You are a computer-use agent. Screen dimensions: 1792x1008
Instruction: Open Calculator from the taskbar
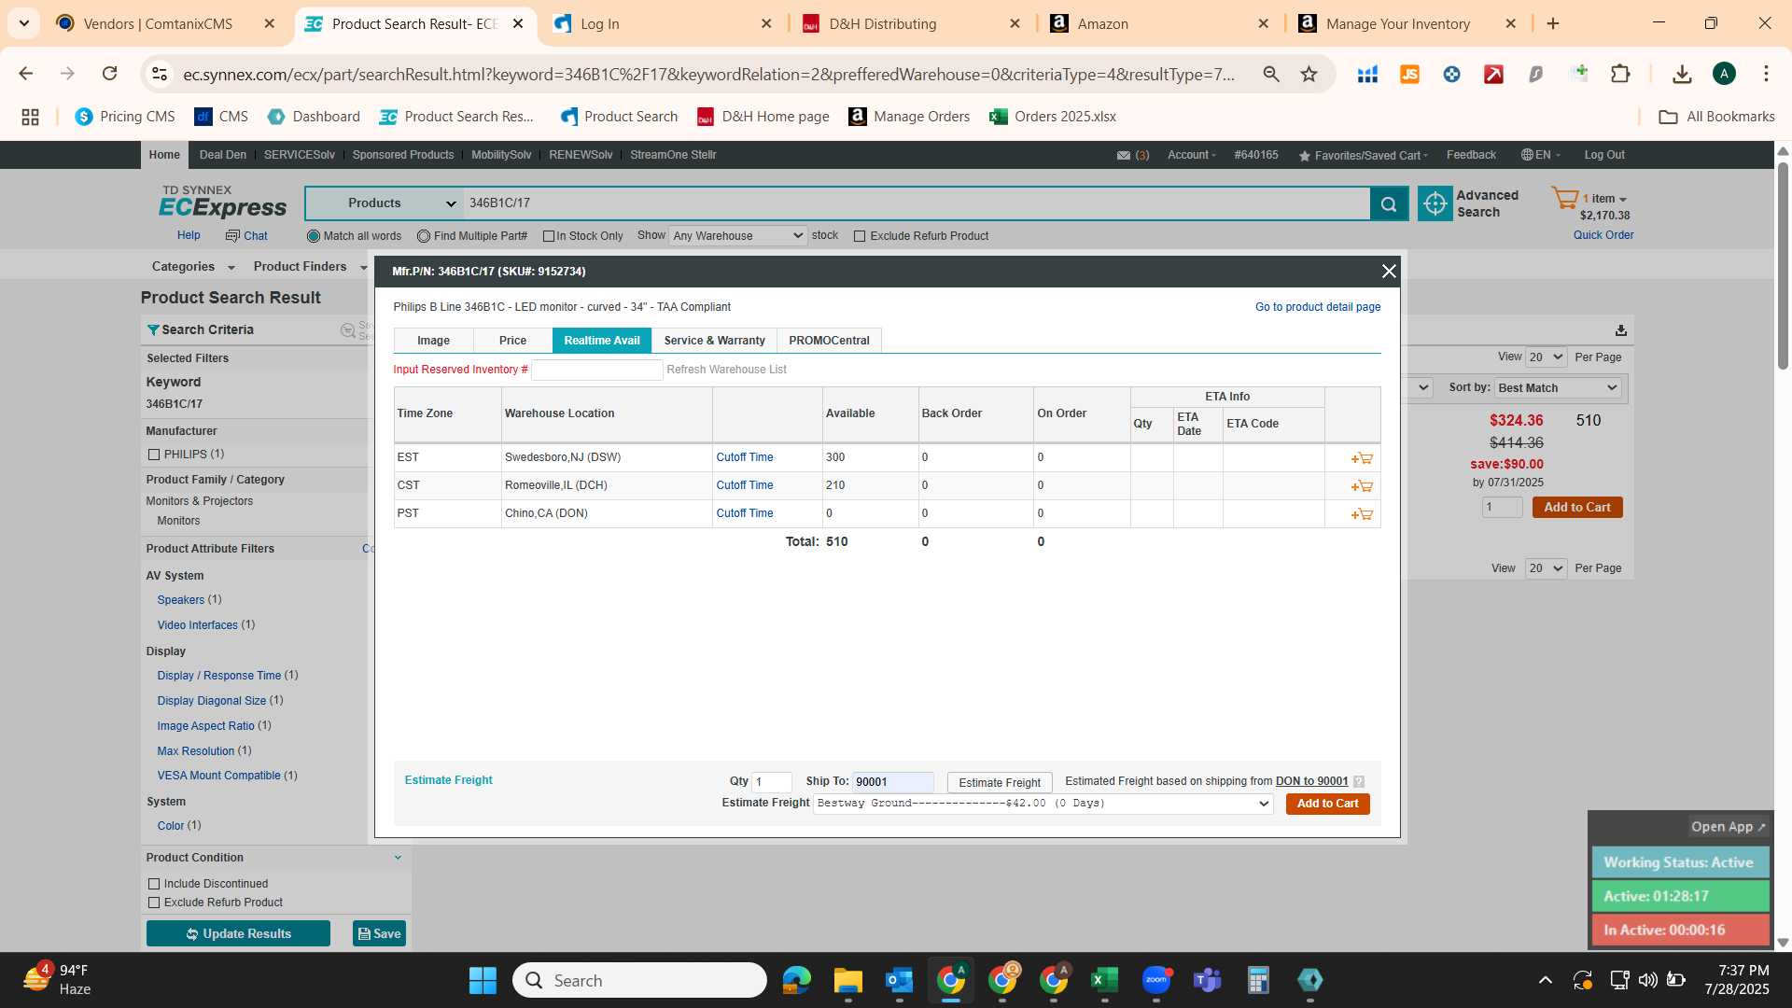point(1259,980)
